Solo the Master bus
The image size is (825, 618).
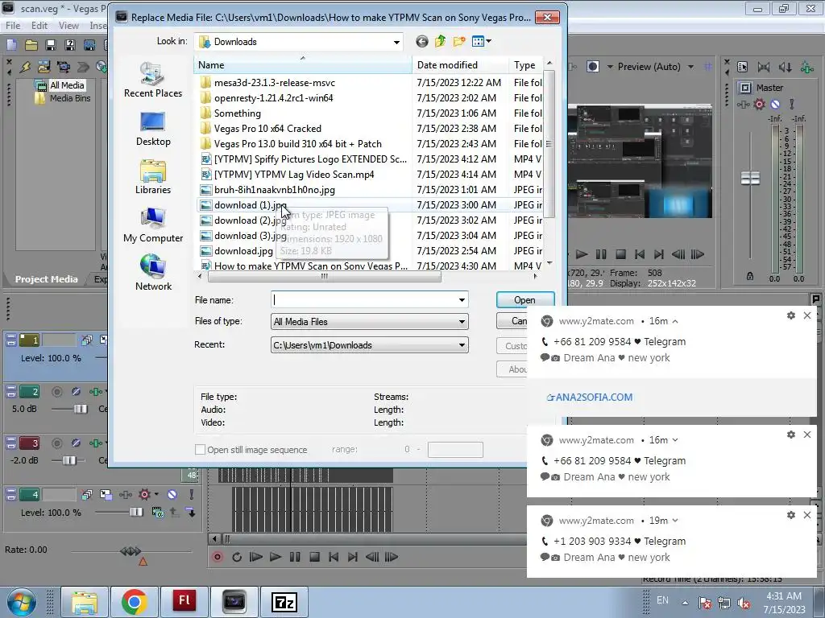791,104
